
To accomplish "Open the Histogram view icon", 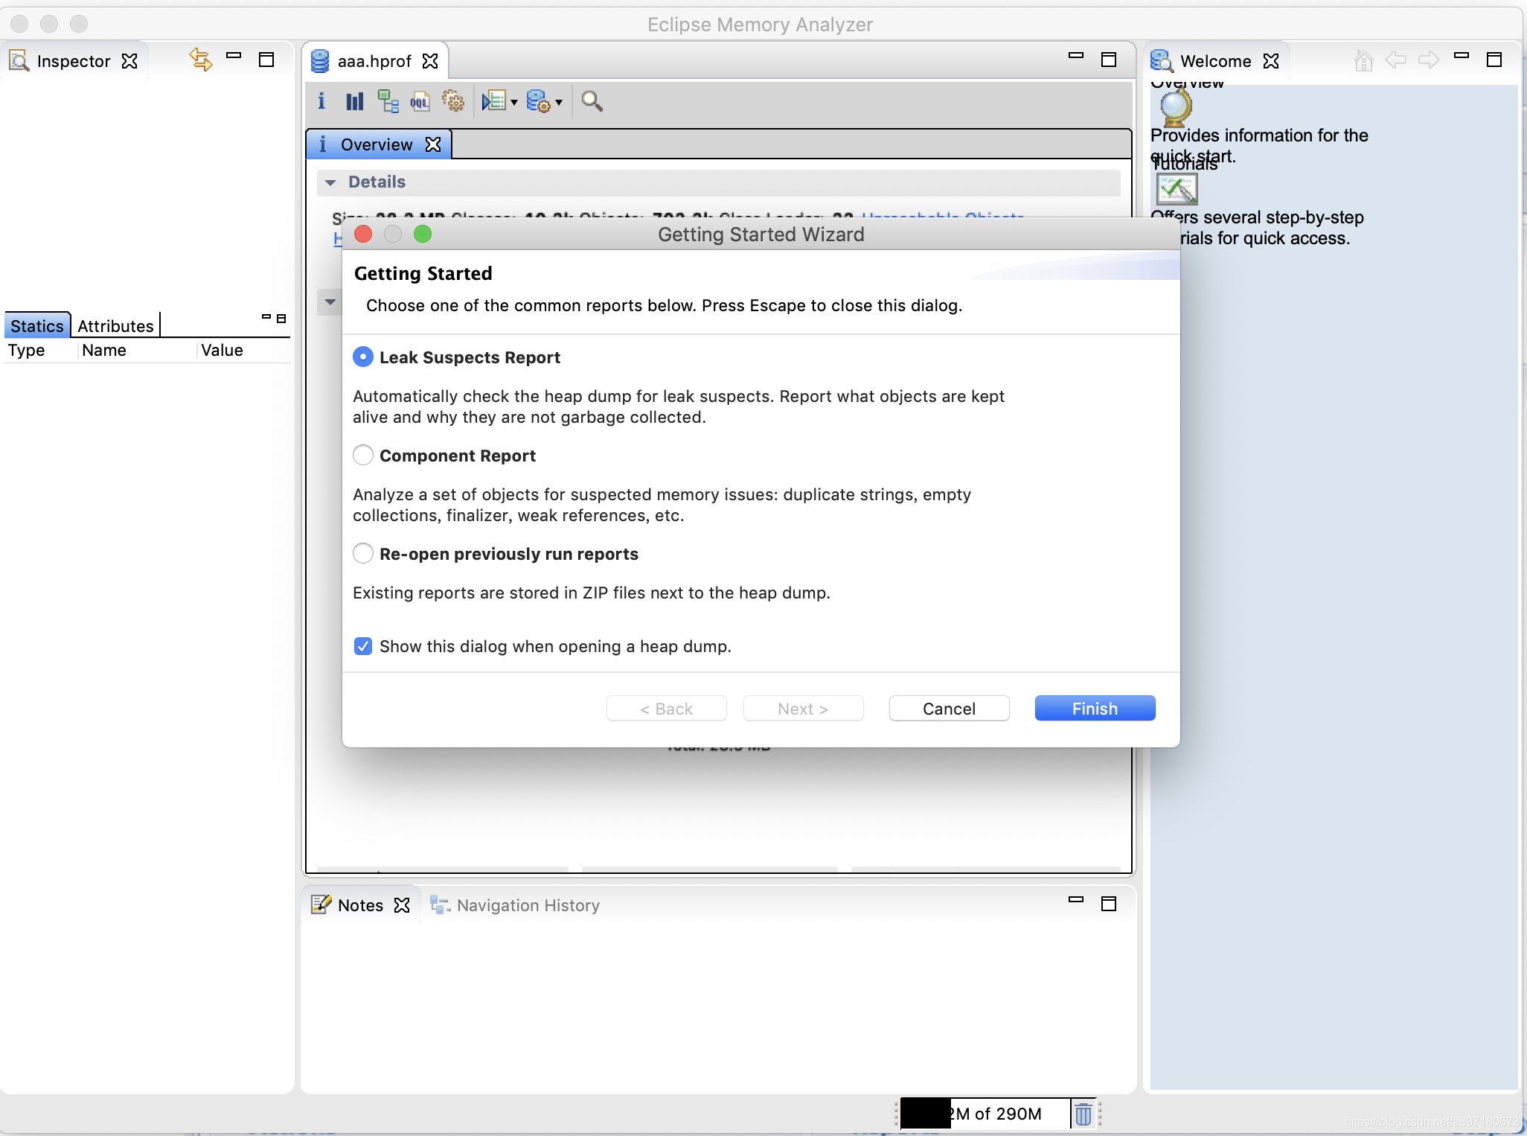I will pyautogui.click(x=355, y=101).
